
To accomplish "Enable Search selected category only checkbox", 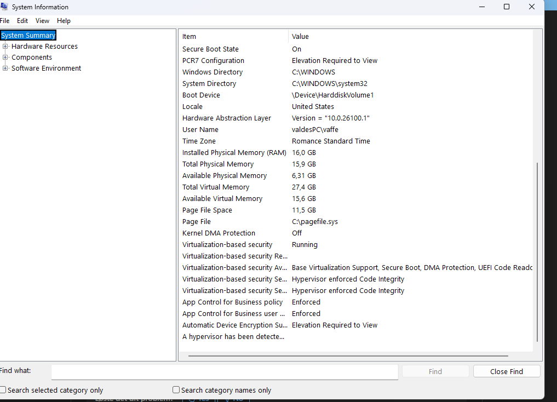I will 3,390.
